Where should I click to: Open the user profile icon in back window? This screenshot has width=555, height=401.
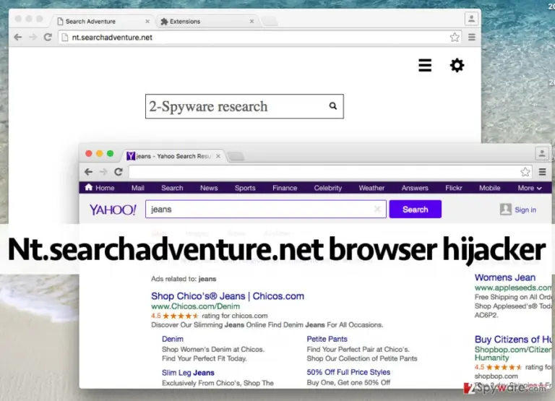pyautogui.click(x=471, y=19)
